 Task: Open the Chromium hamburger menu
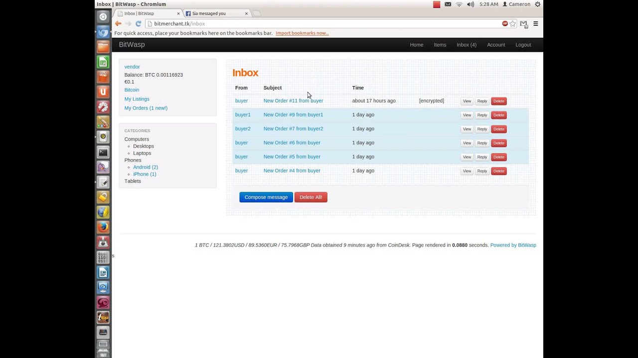[x=536, y=23]
